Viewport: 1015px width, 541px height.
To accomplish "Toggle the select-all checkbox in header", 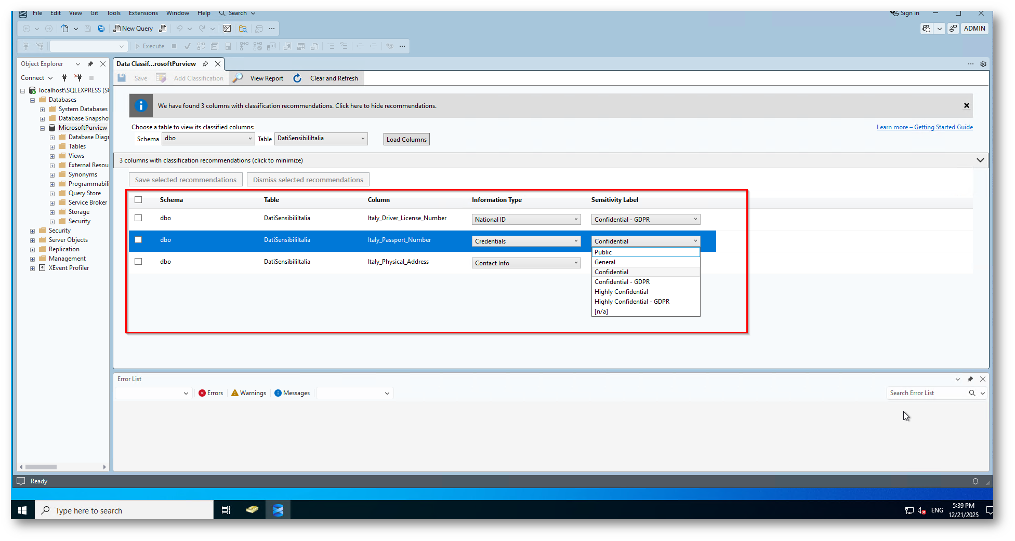I will pyautogui.click(x=138, y=200).
